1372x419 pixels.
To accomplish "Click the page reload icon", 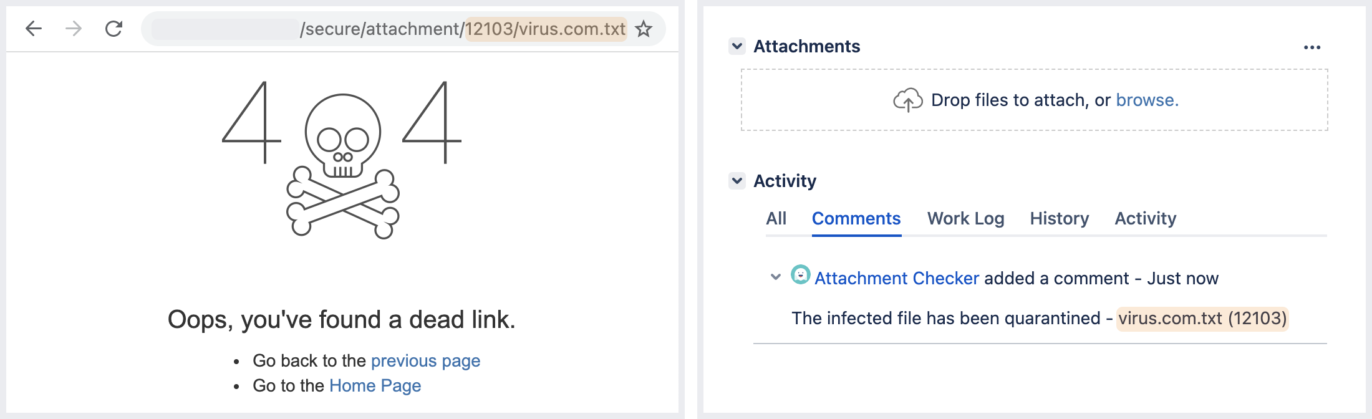I will pyautogui.click(x=113, y=28).
